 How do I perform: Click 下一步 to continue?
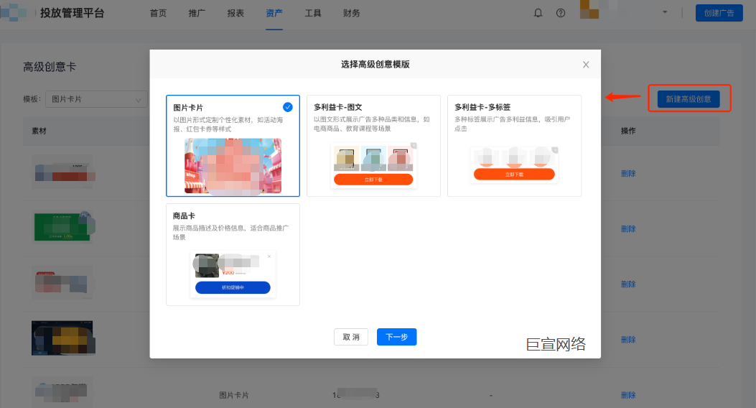pos(397,337)
